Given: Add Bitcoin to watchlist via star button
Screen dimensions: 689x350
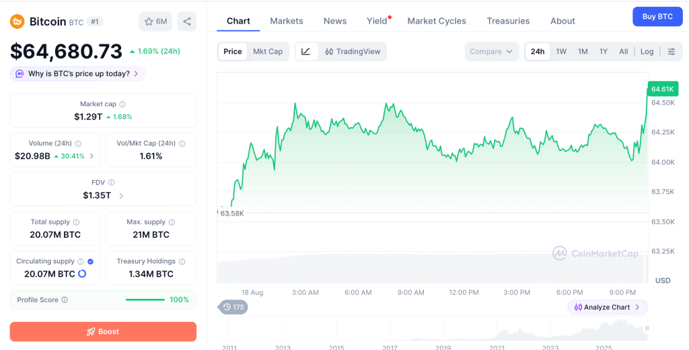Looking at the screenshot, I should pos(155,21).
